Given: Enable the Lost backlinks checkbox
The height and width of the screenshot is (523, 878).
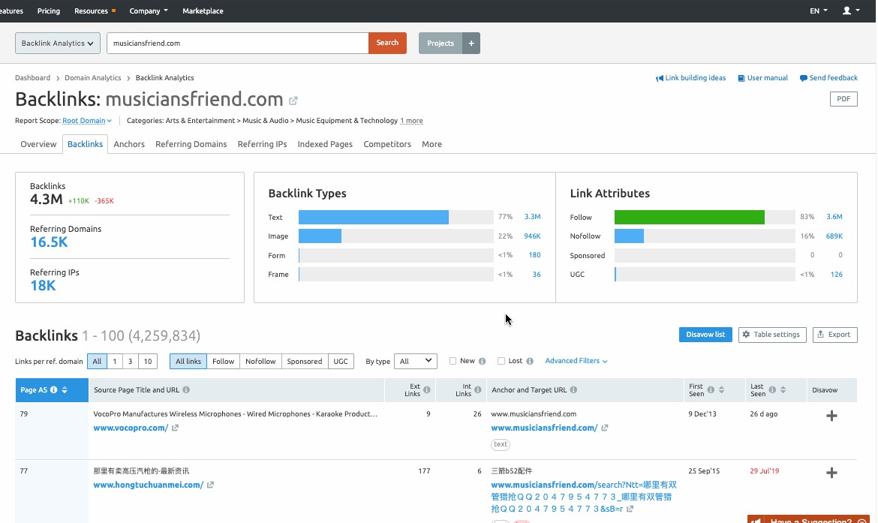Looking at the screenshot, I should tap(501, 361).
